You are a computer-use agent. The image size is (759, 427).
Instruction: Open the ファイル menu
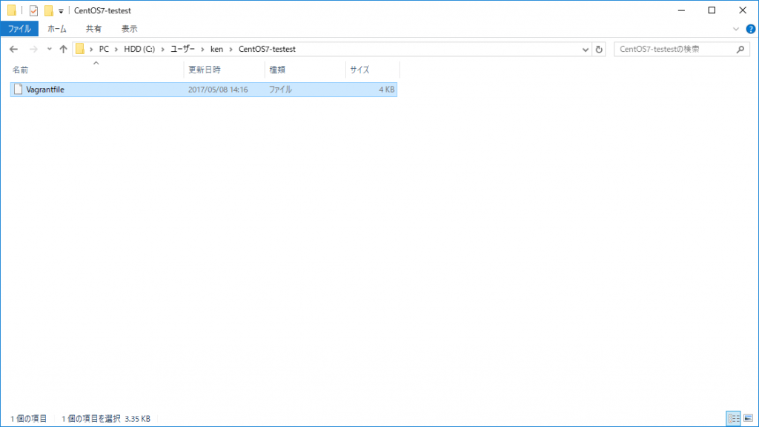click(x=19, y=29)
